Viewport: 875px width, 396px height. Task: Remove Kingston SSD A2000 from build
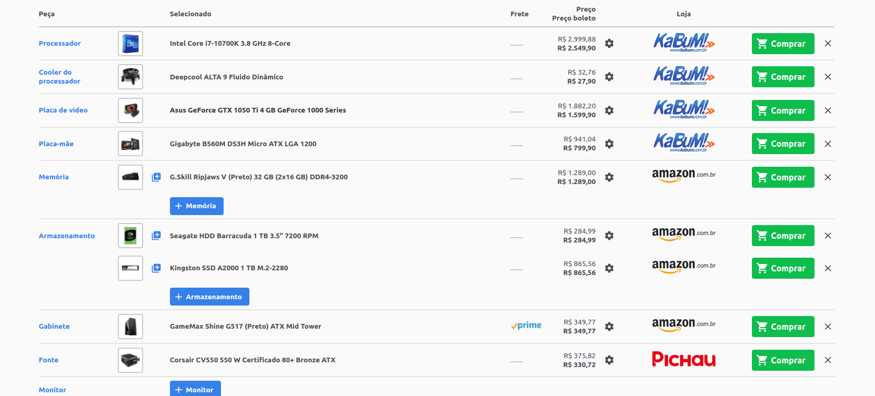point(828,268)
